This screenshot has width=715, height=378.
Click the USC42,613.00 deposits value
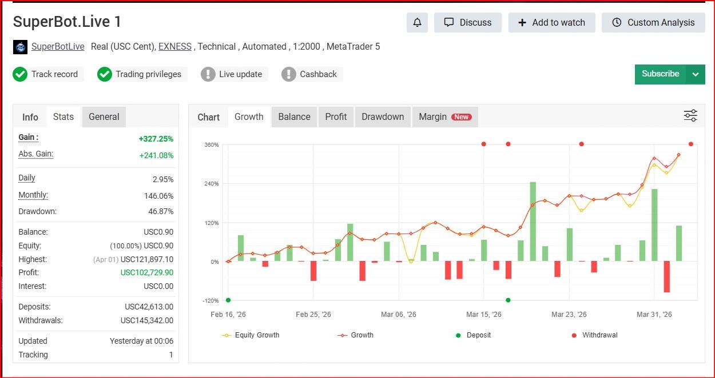[x=149, y=307]
